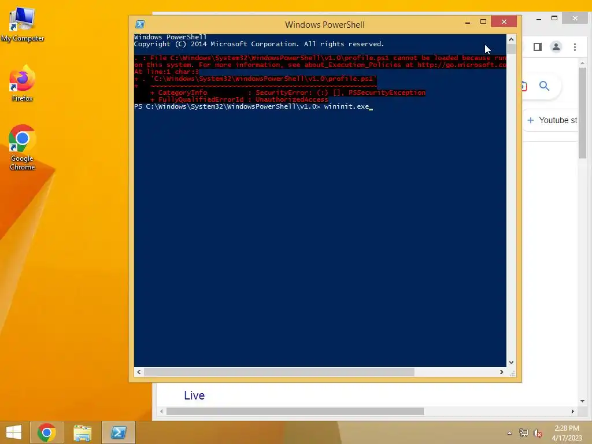Minimize the Windows PowerShell window
Screen dimensions: 592x444
point(468,23)
